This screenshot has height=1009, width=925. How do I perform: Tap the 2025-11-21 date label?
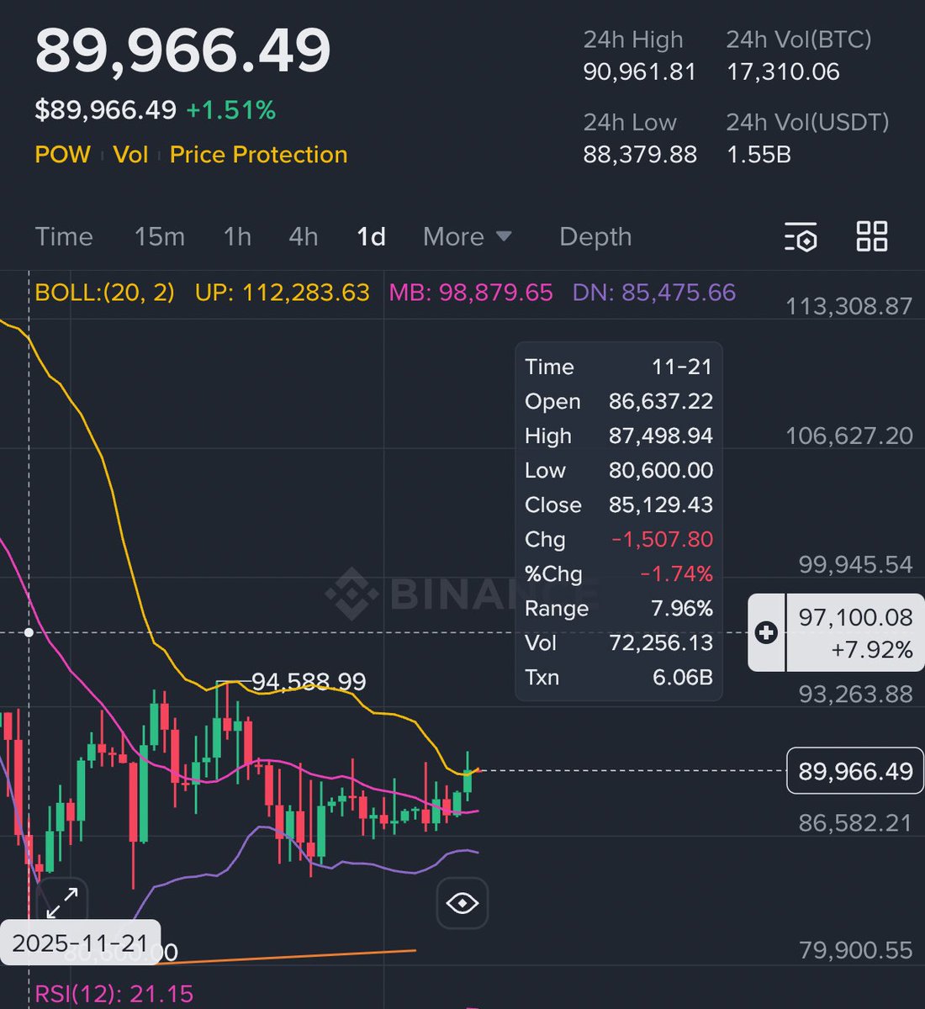click(81, 943)
